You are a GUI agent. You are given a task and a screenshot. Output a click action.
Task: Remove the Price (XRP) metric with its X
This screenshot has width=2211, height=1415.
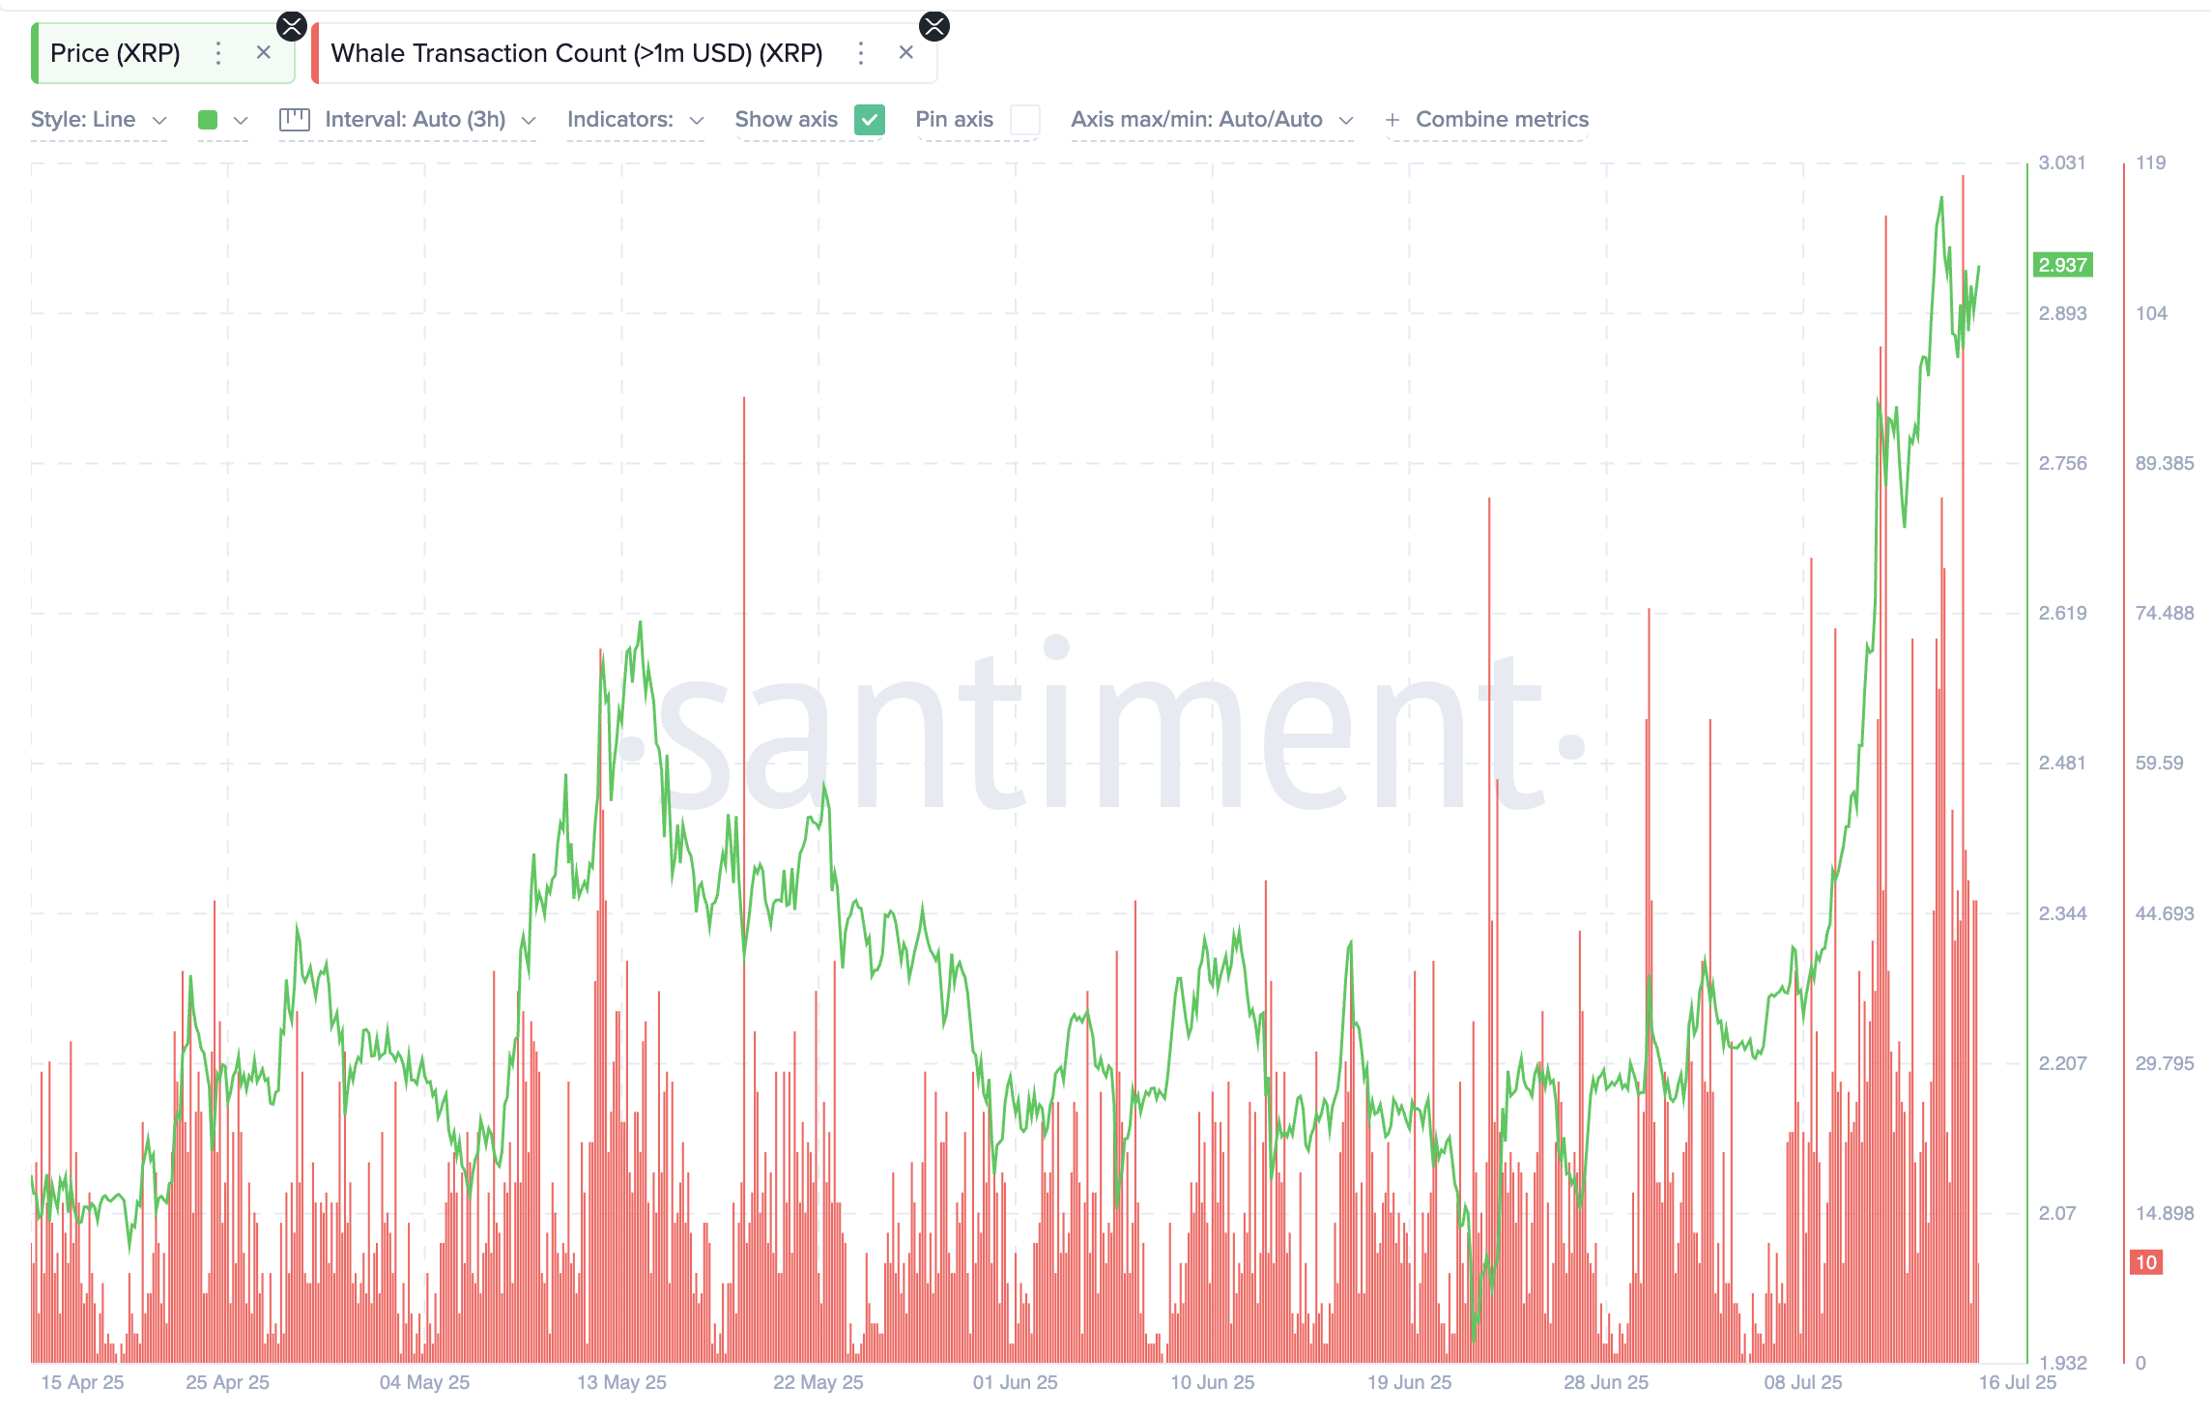(264, 53)
